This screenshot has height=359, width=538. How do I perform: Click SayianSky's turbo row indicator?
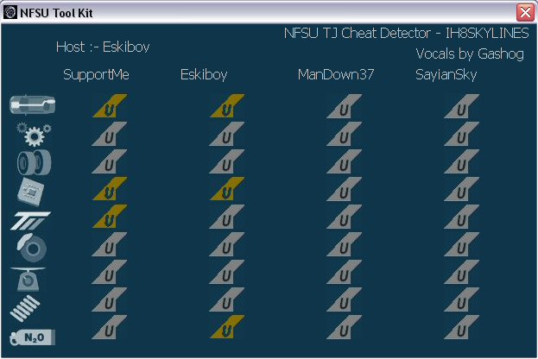[x=461, y=217]
